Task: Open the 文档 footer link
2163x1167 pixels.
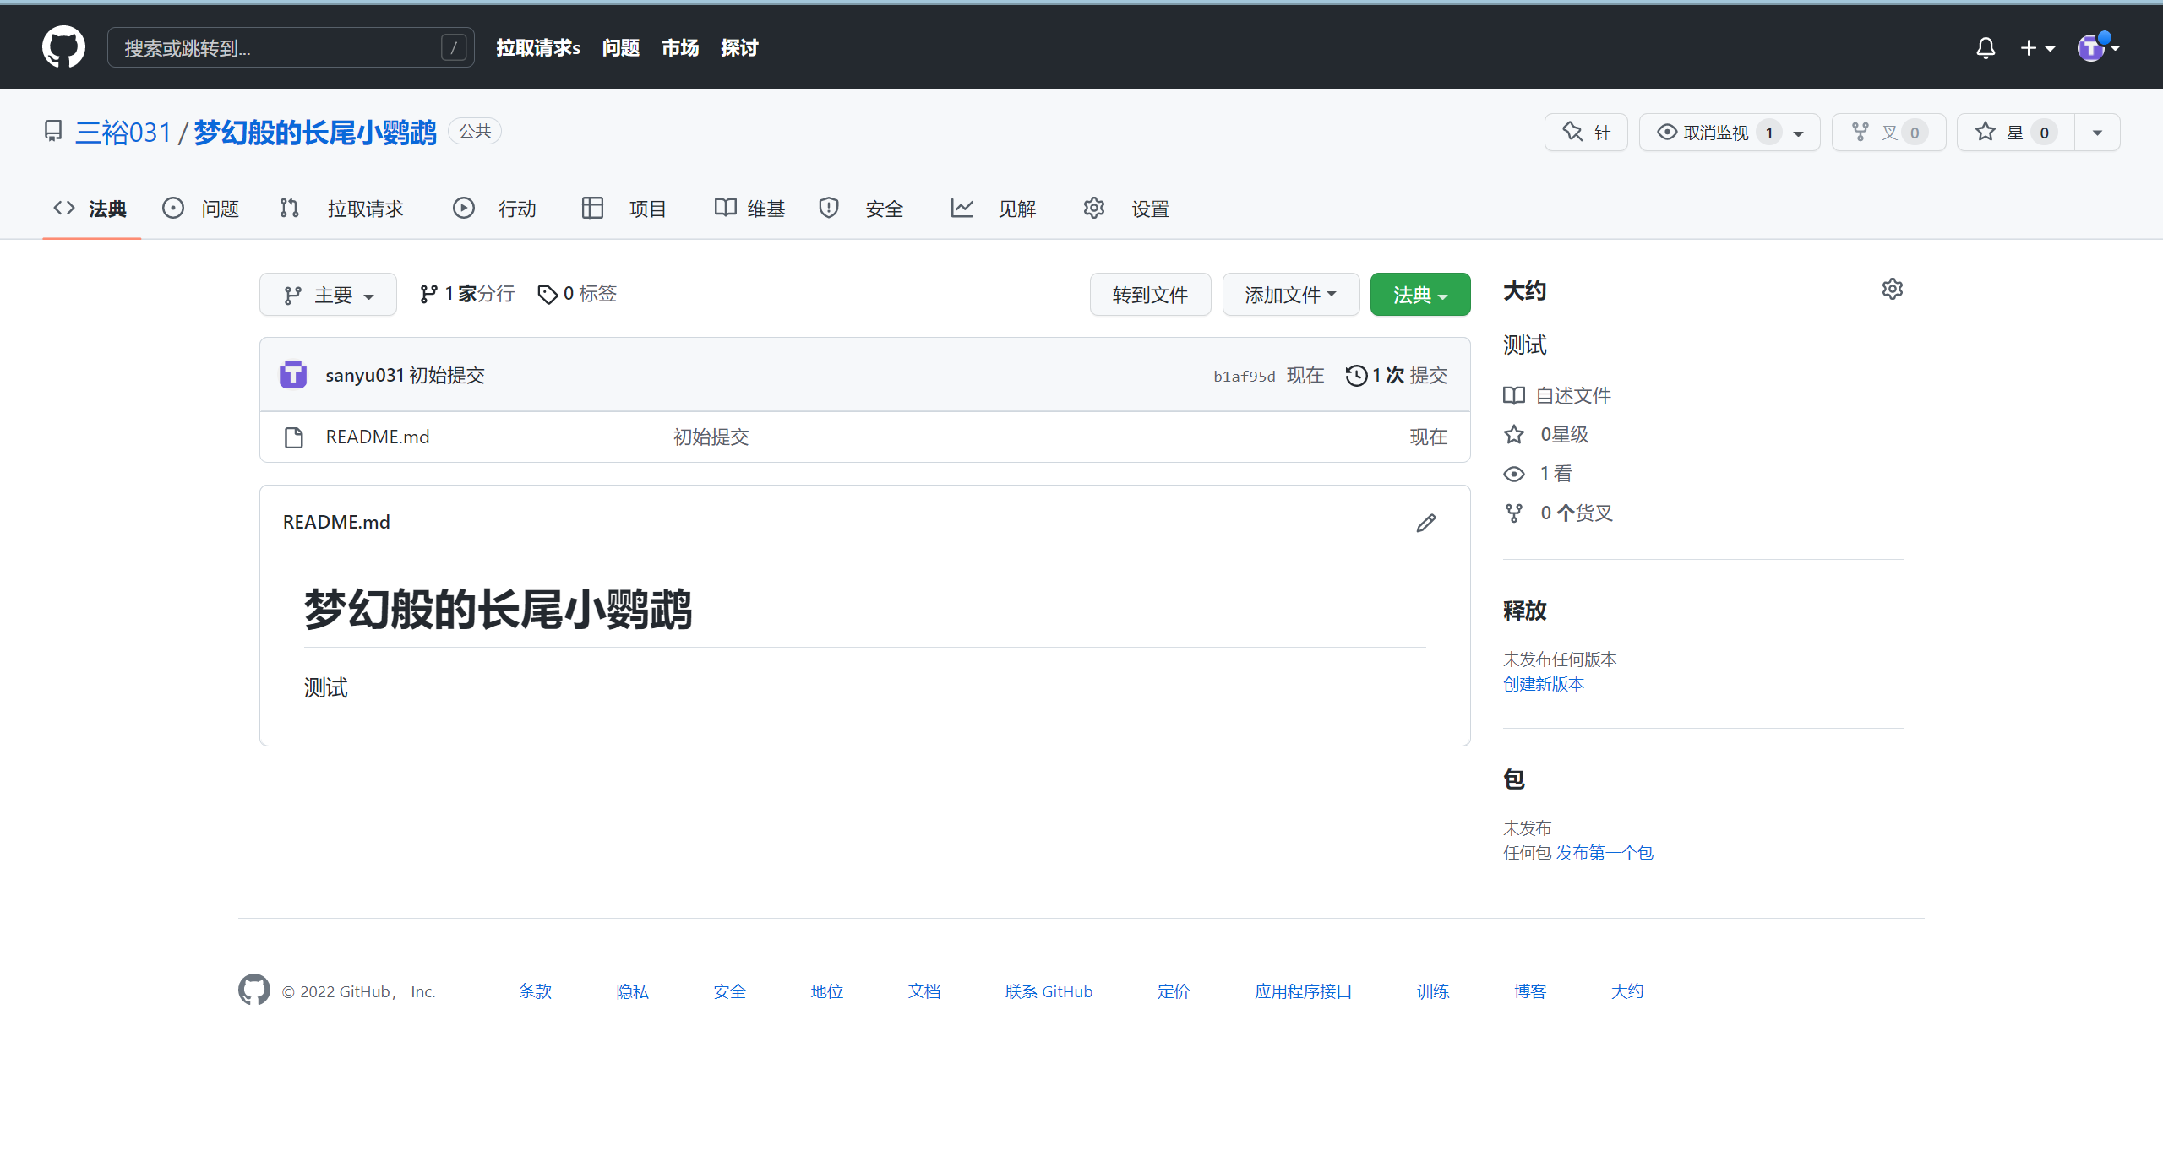Action: 924,991
